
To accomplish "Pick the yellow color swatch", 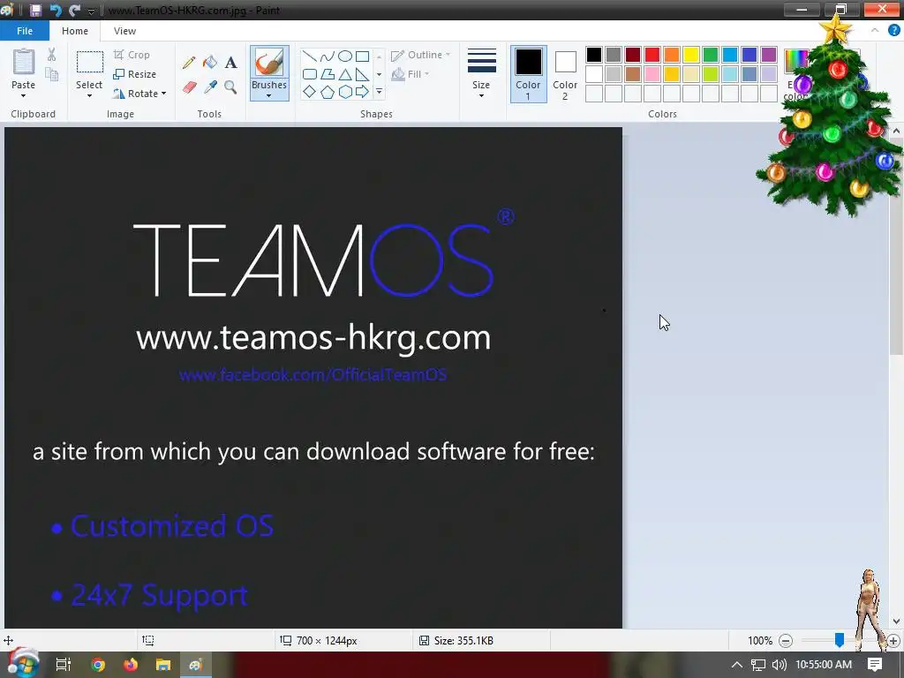I will pos(690,55).
